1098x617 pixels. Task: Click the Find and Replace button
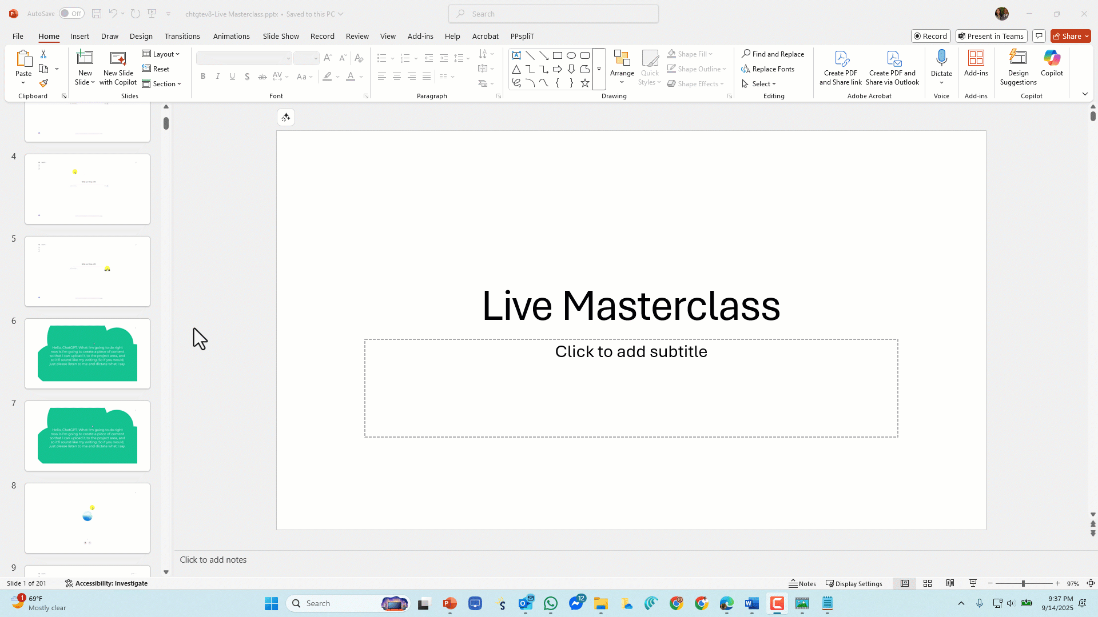click(773, 54)
